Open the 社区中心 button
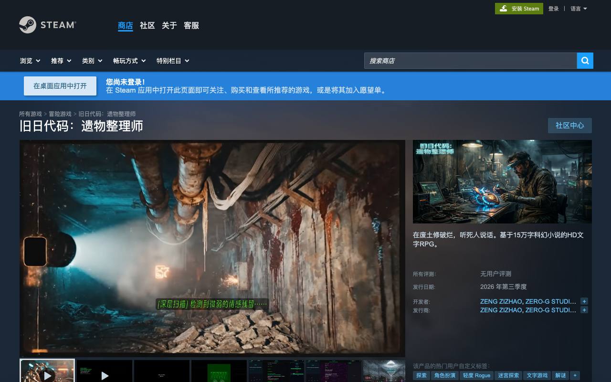 (x=570, y=126)
